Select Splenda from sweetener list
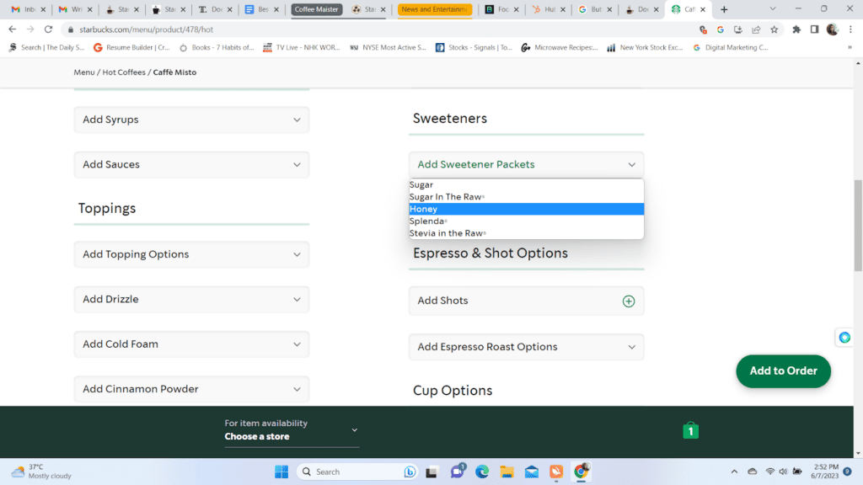 click(x=526, y=221)
